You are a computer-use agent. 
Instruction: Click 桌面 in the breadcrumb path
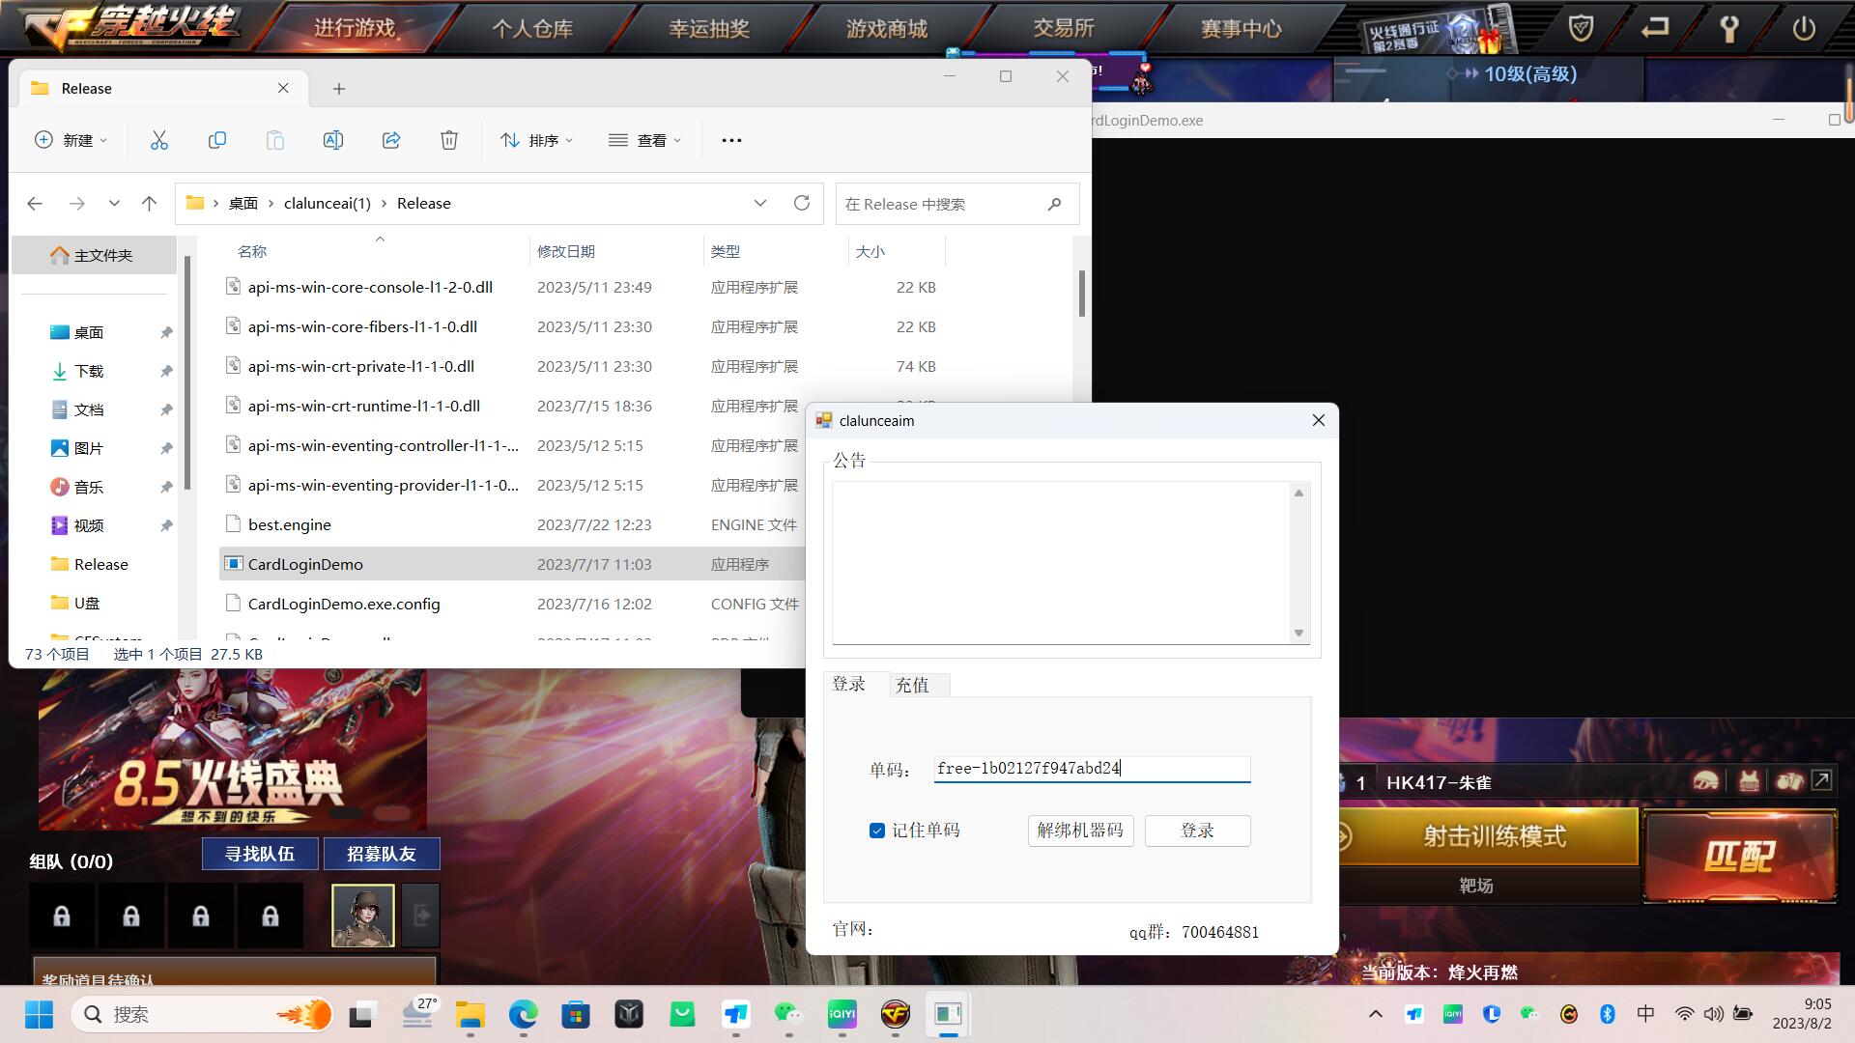click(x=243, y=204)
